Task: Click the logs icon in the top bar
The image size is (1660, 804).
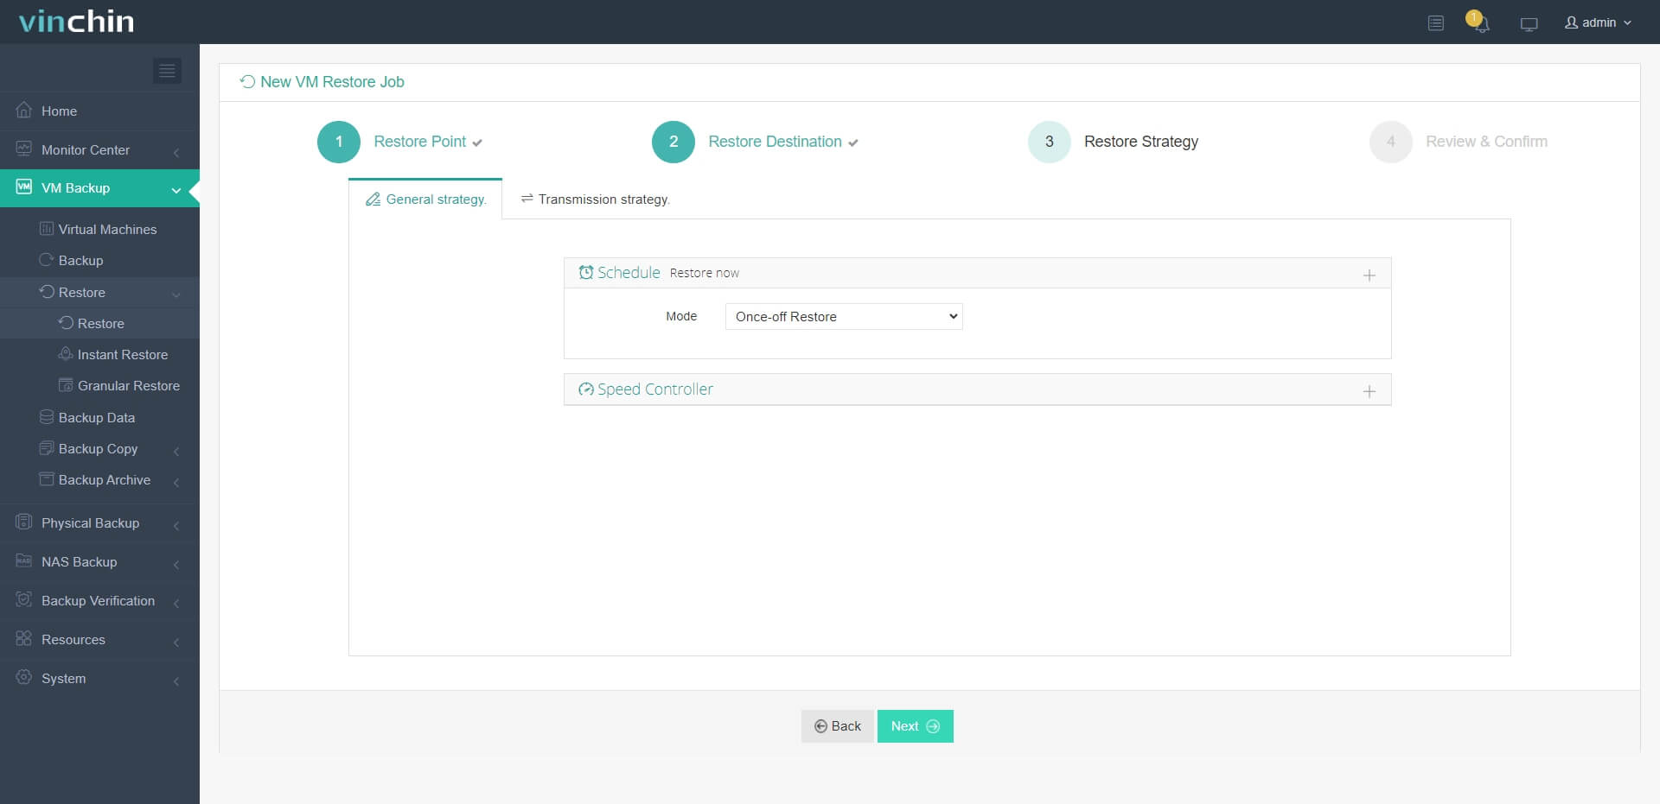Action: (1436, 23)
